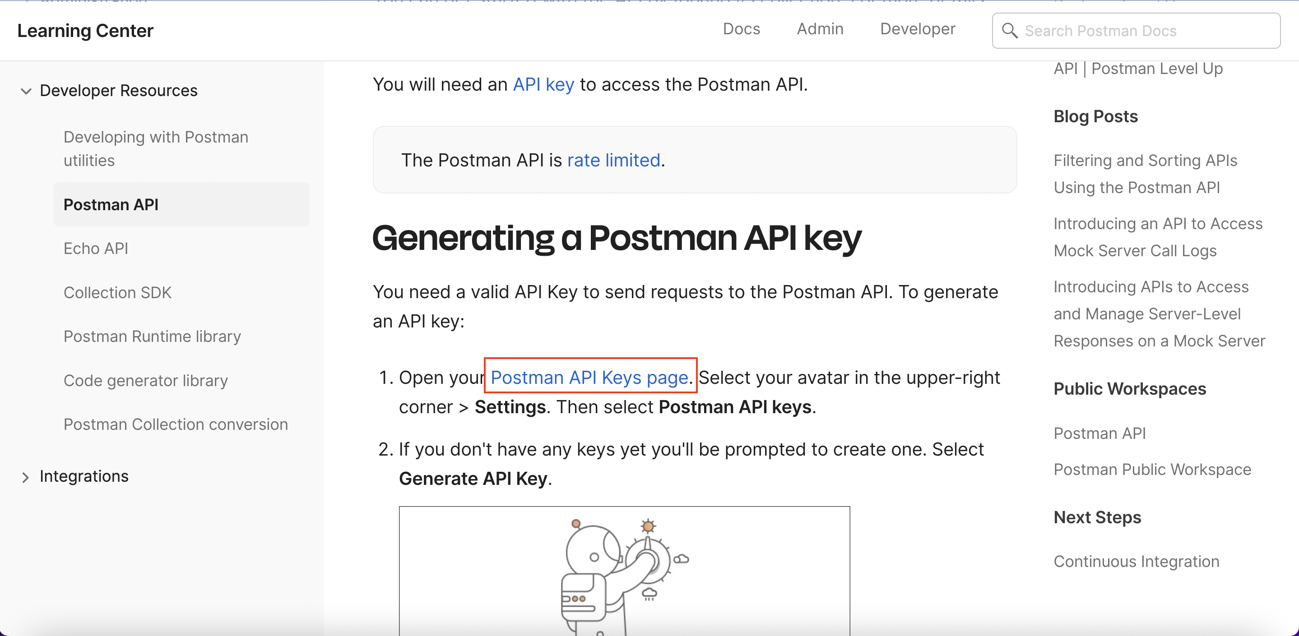Open Postman Collection conversion page
This screenshot has width=1299, height=636.
tap(176, 424)
